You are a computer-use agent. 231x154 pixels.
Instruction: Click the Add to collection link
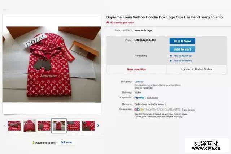183,61
